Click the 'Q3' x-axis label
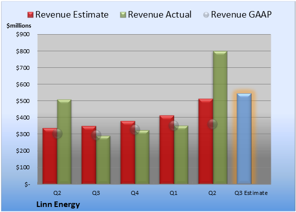The image size is (296, 212). tap(96, 193)
